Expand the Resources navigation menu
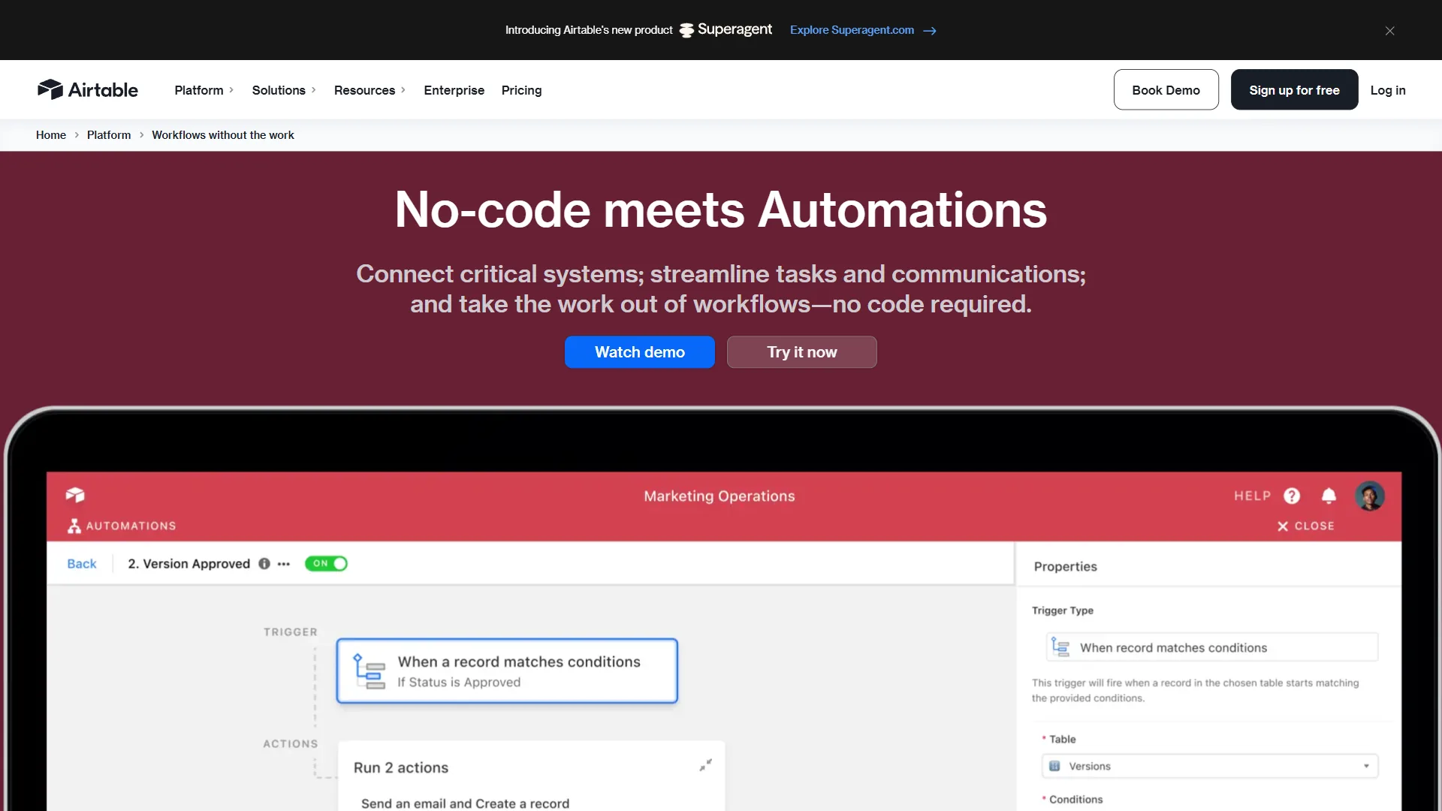Viewport: 1442px width, 811px height. [x=370, y=90]
